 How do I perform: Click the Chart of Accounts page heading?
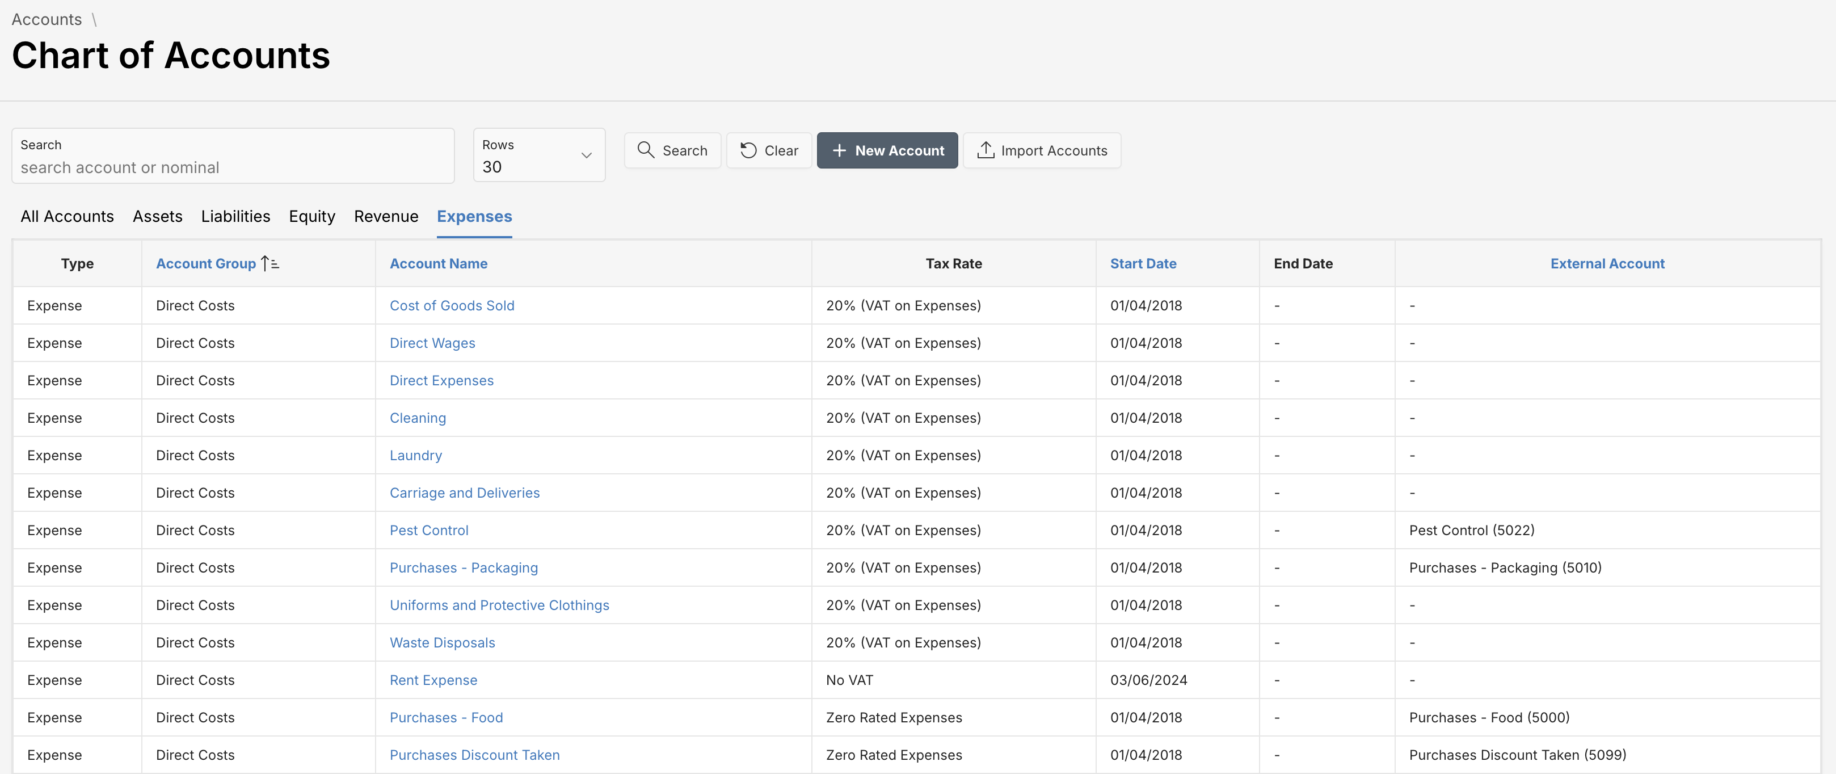(171, 56)
